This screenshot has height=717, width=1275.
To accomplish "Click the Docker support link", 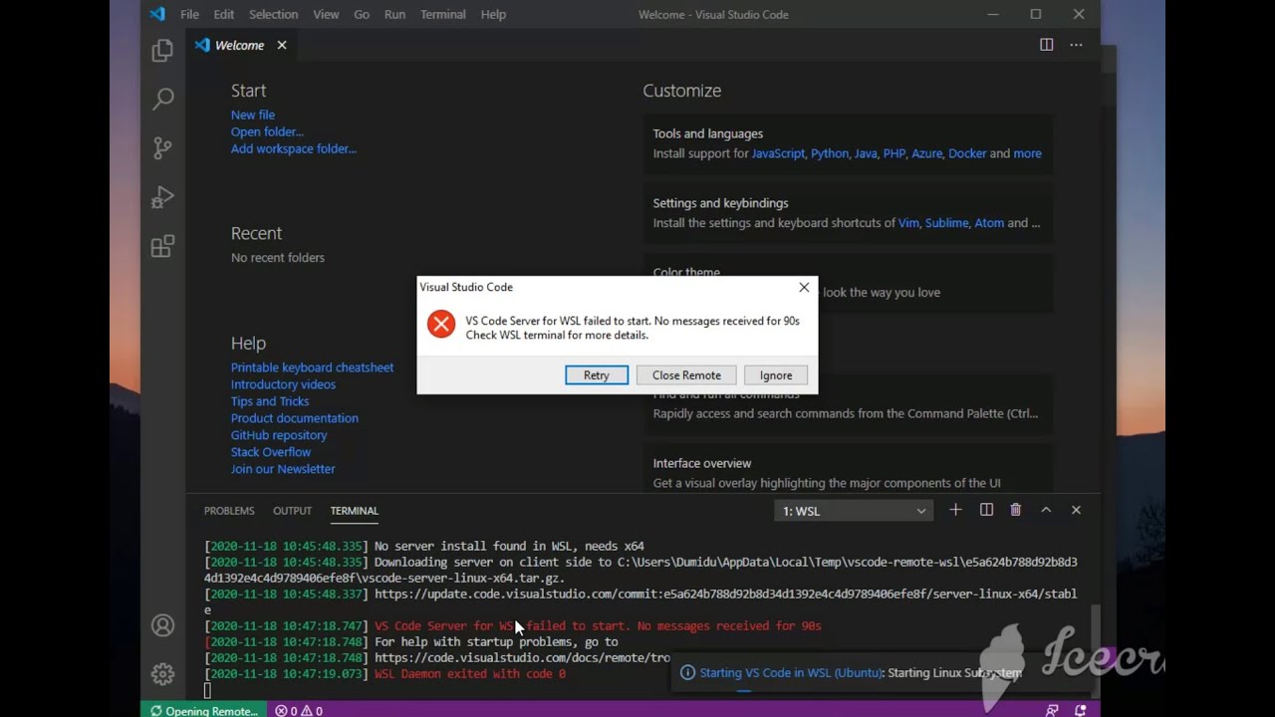I will click(x=967, y=153).
